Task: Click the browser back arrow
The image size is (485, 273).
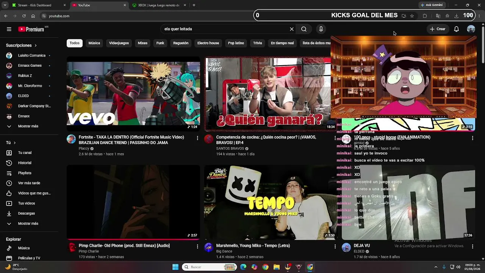Action: click(x=6, y=16)
